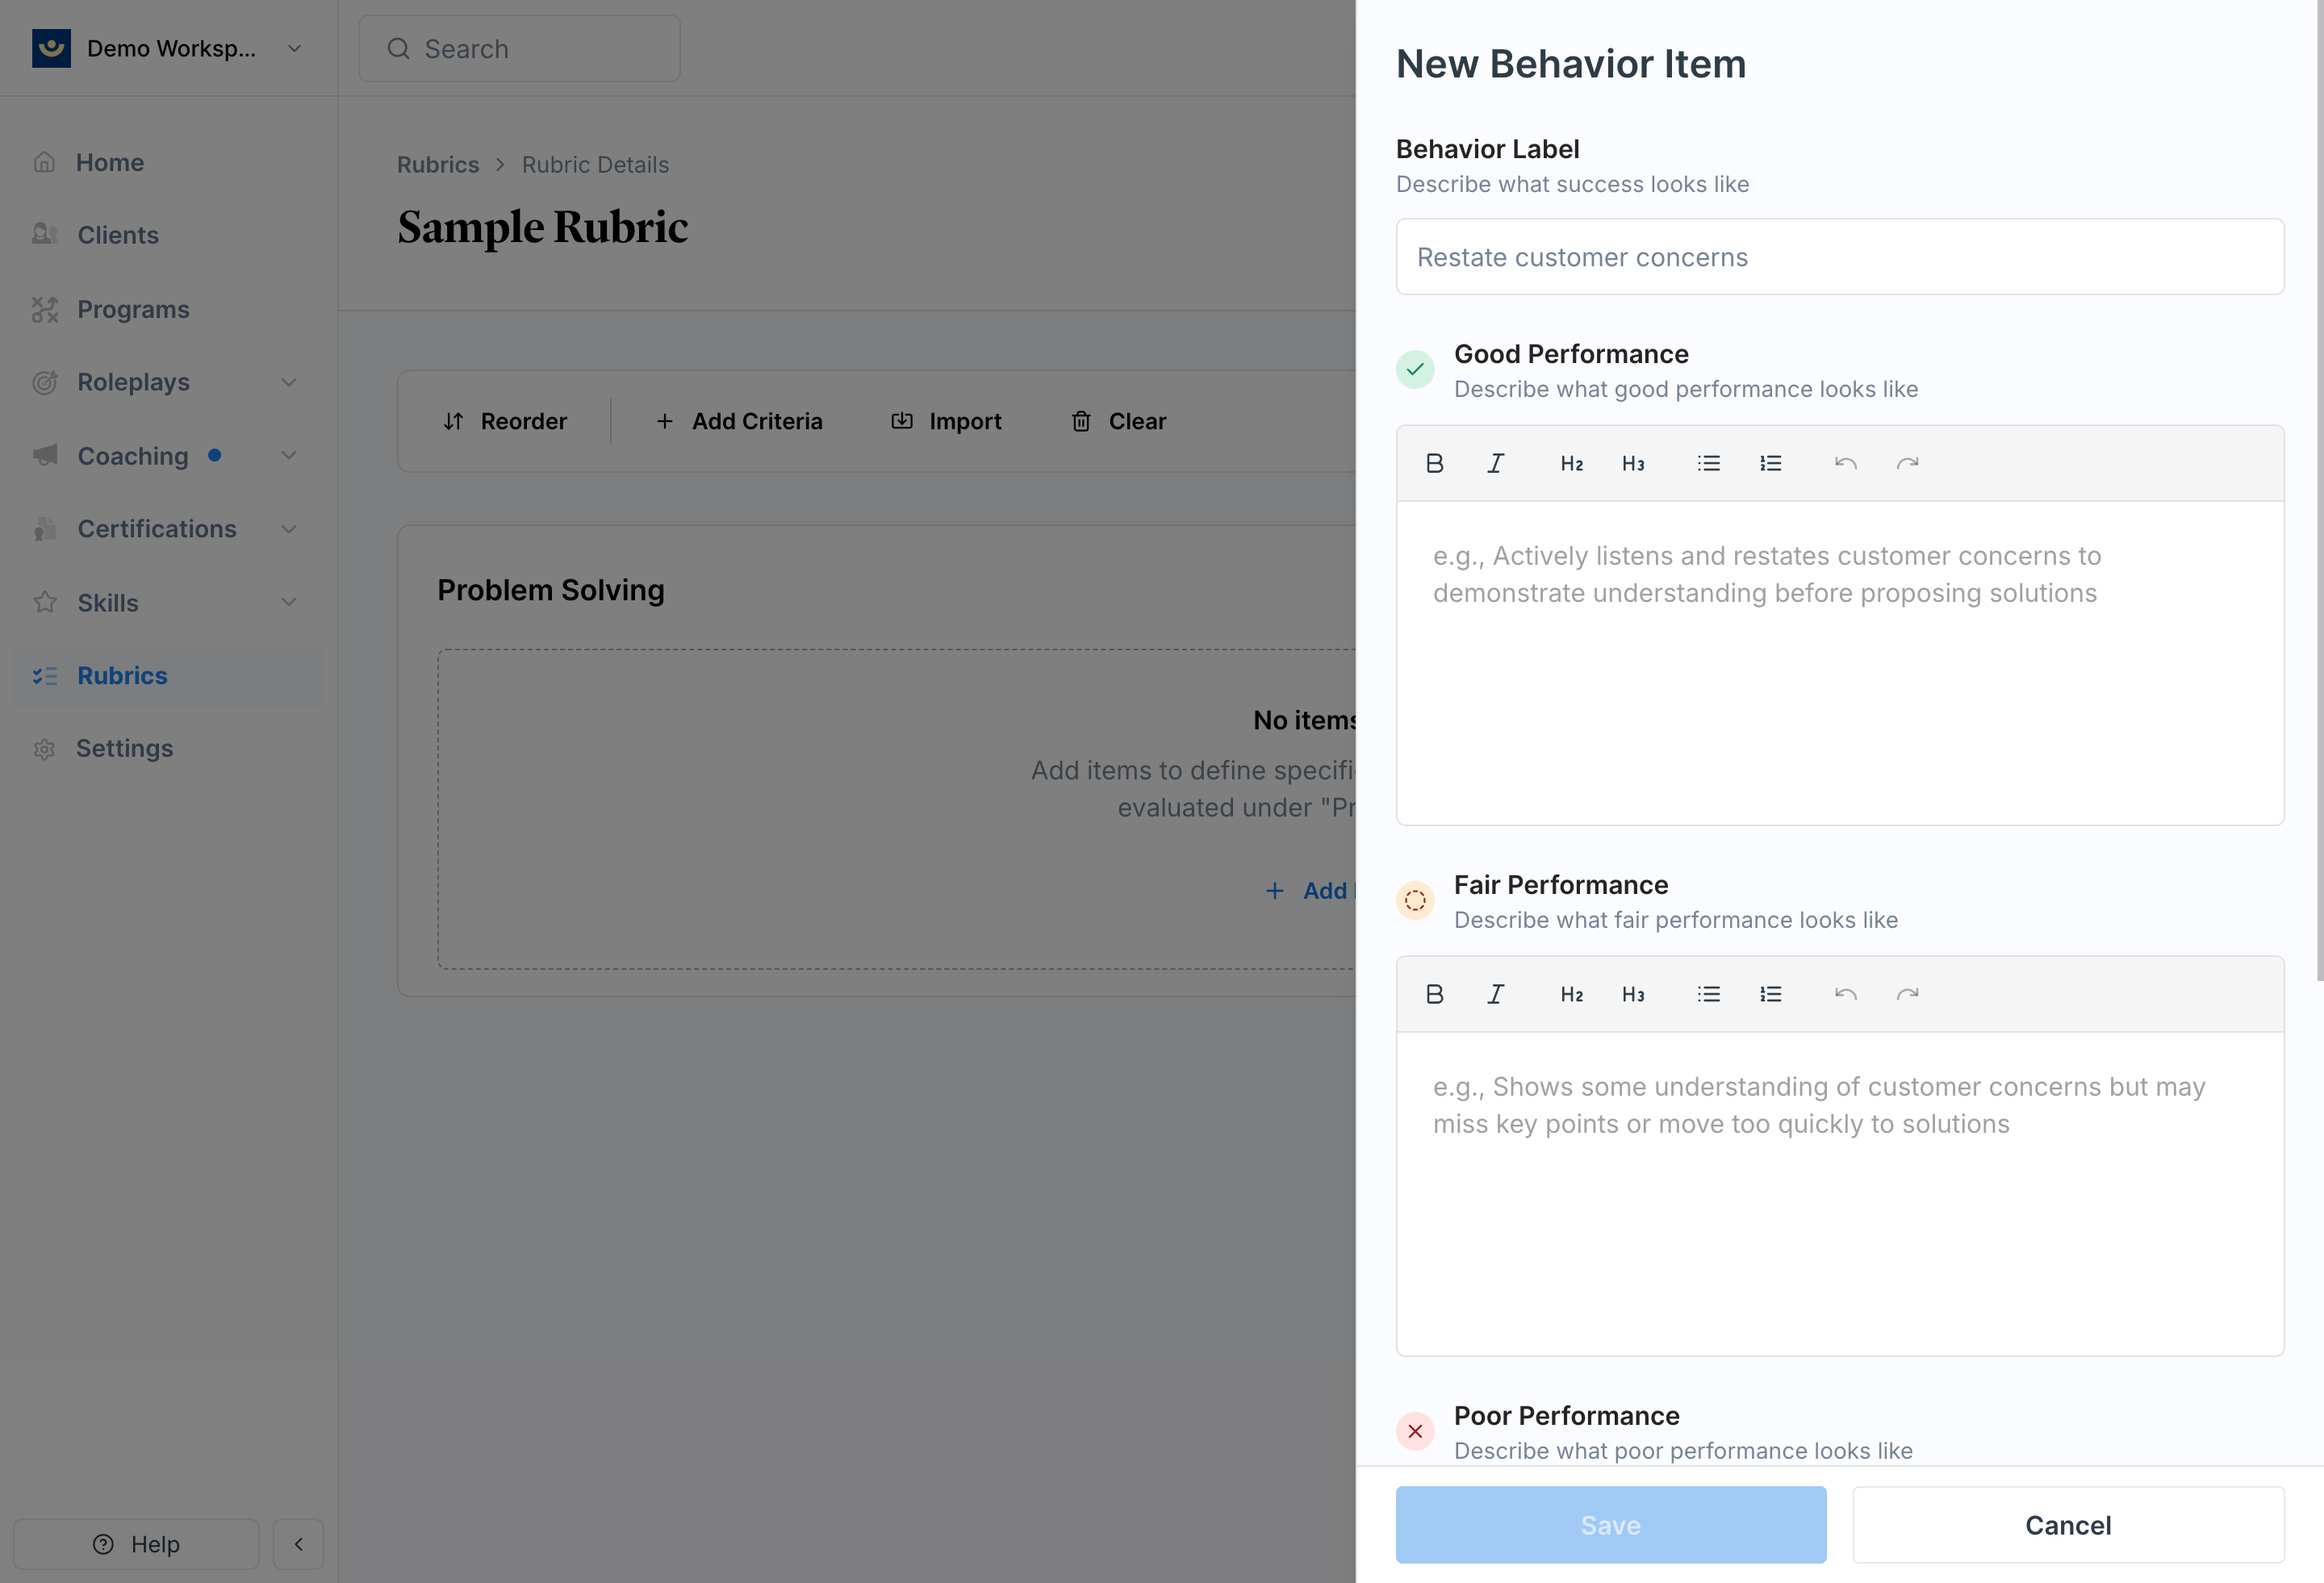Click the workspace logo icon
The height and width of the screenshot is (1583, 2324).
pos(51,48)
